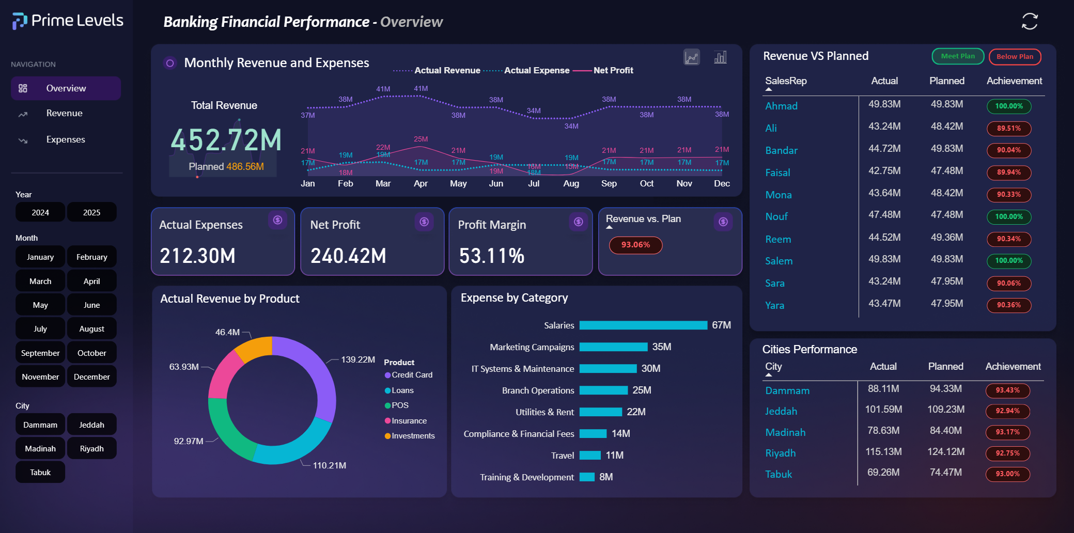This screenshot has width=1074, height=533.
Task: Select the 2025 year slicer
Action: 91,212
